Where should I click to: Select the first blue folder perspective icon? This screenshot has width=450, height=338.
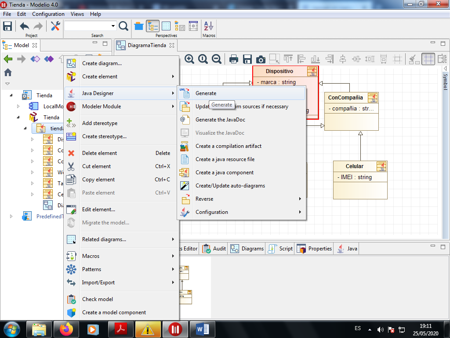pos(138,26)
